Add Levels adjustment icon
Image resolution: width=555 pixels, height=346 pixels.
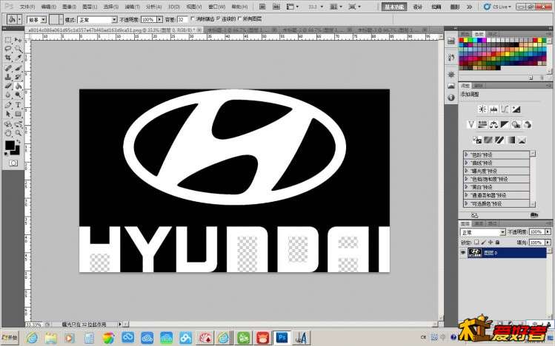pyautogui.click(x=493, y=109)
